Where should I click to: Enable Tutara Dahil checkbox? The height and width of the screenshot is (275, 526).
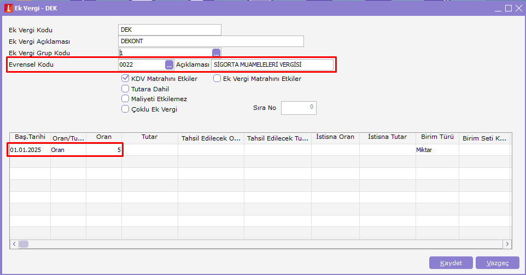(x=125, y=89)
